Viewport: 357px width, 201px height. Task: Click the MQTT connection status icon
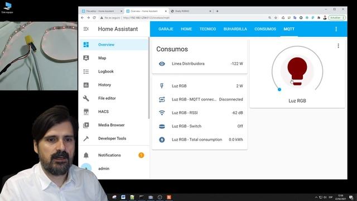[162, 99]
